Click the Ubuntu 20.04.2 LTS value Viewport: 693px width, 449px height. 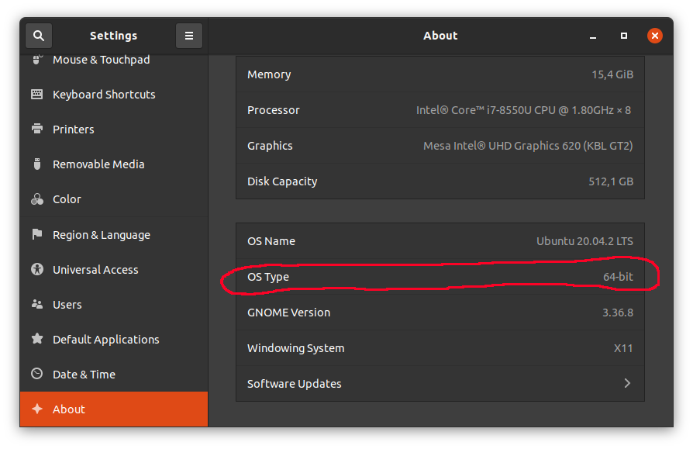(584, 241)
